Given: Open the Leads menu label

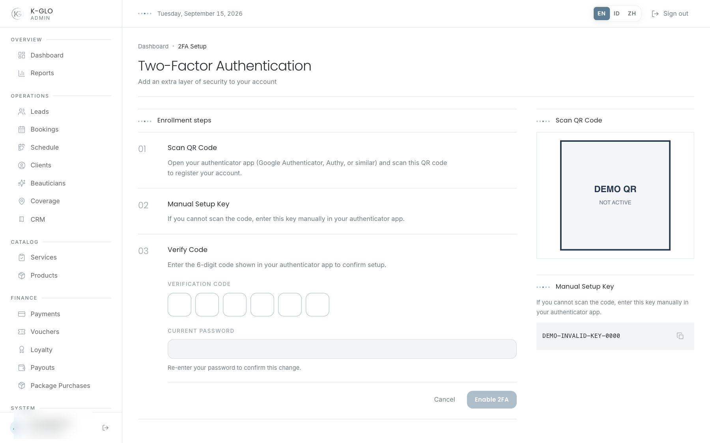Looking at the screenshot, I should (40, 112).
